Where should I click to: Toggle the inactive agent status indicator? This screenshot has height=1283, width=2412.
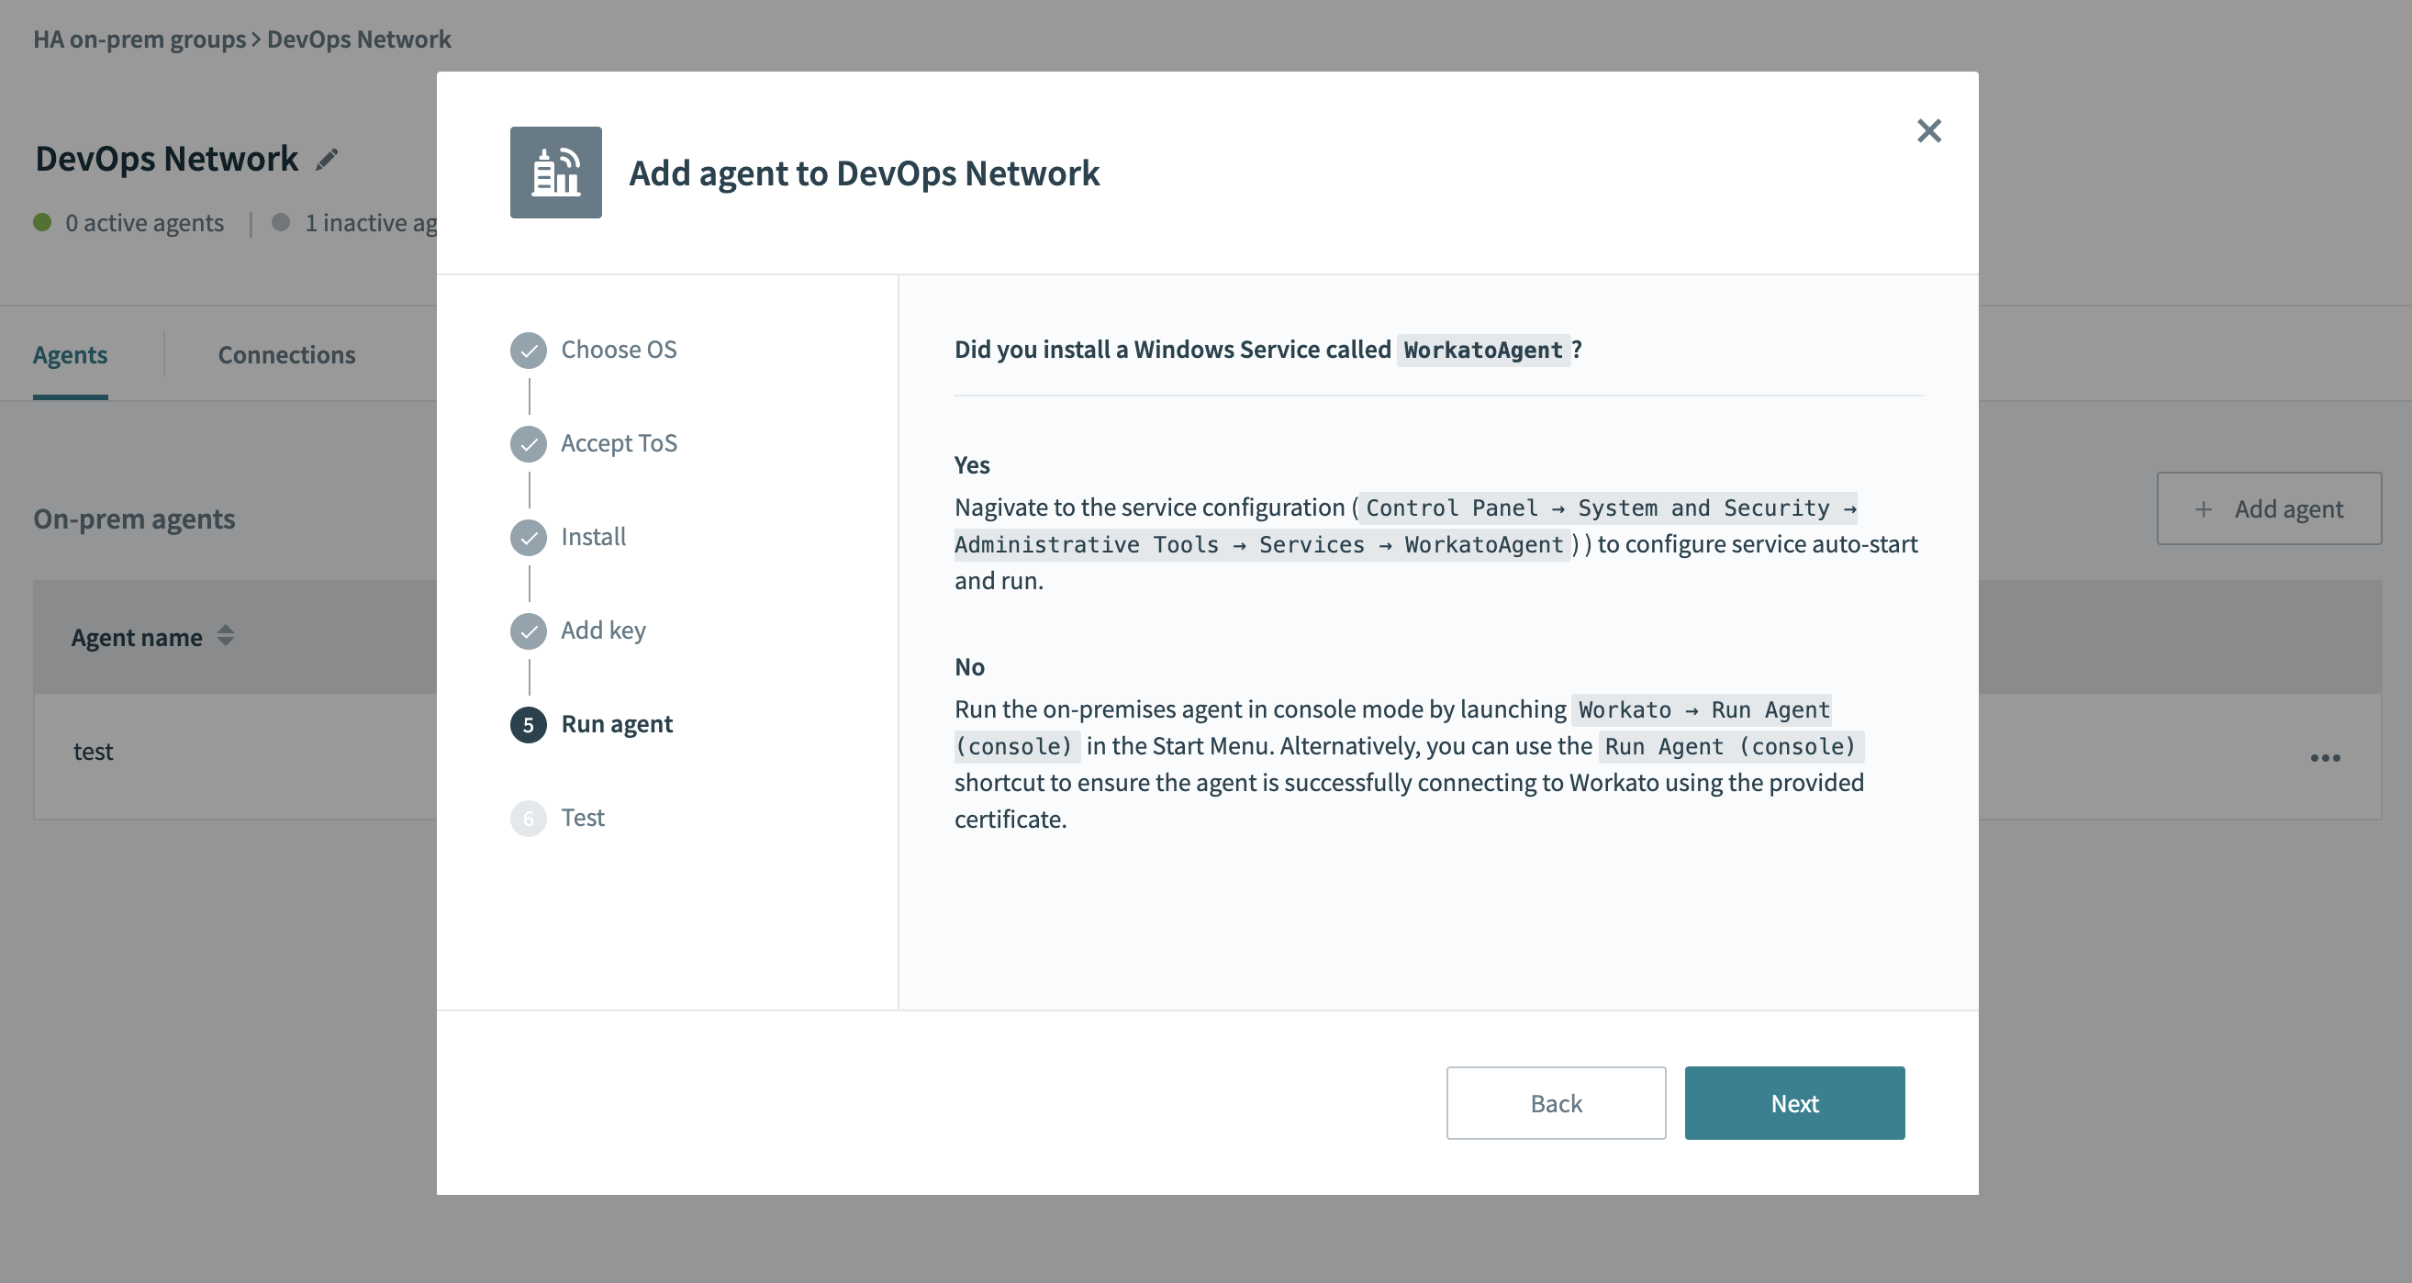pyautogui.click(x=283, y=222)
